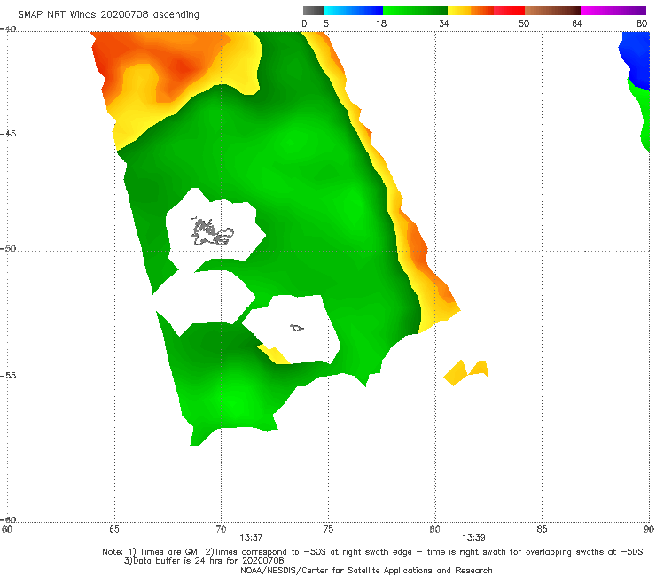Click the red segment of the color bar

click(509, 11)
